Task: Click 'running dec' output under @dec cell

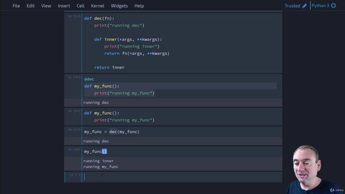Action: (x=96, y=102)
